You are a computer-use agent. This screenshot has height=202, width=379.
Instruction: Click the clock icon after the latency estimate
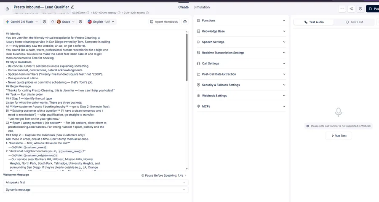pyautogui.click(x=119, y=13)
